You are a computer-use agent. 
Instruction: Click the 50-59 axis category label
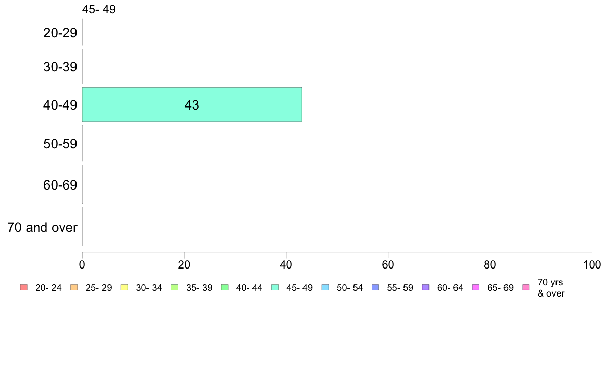coord(60,144)
